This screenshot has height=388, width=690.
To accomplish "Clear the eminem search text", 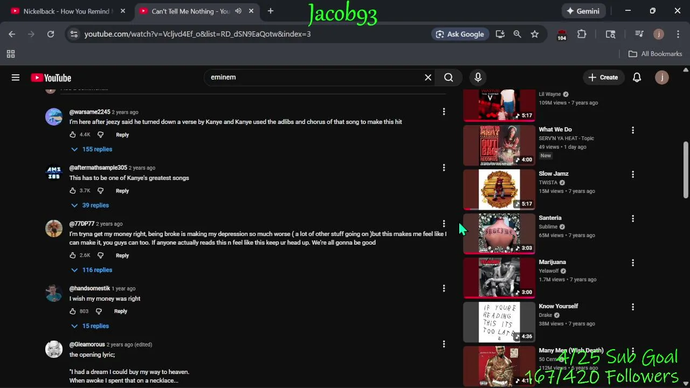I will [428, 78].
